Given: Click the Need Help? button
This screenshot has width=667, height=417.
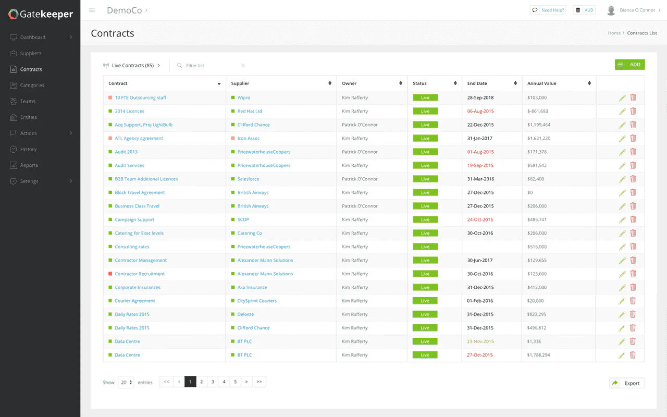Looking at the screenshot, I should [x=548, y=10].
